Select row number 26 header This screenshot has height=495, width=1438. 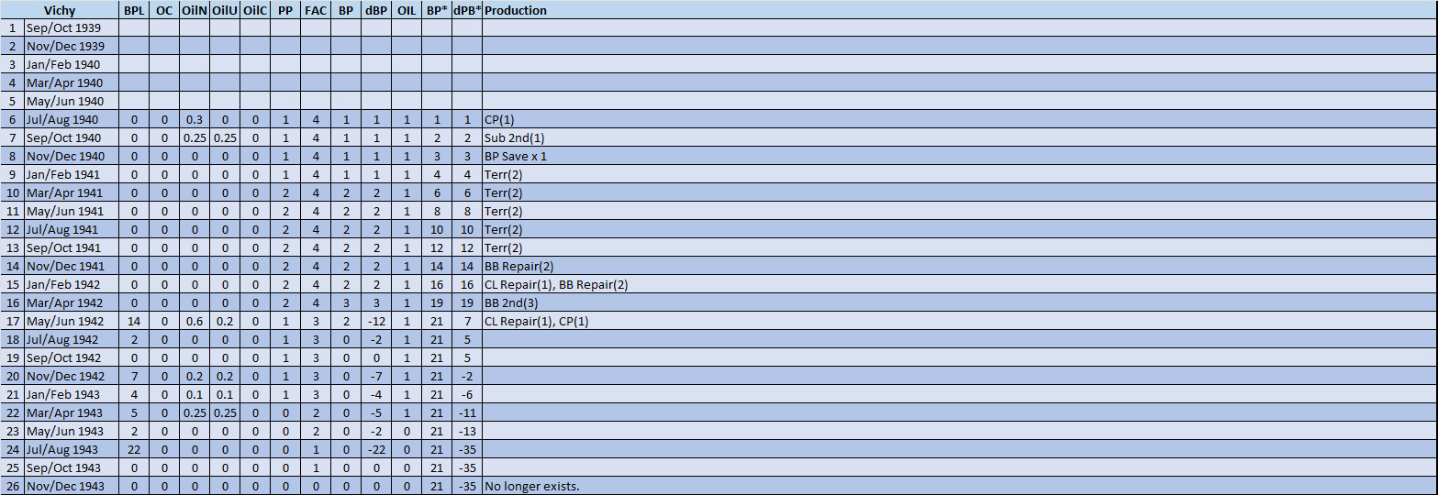point(12,487)
